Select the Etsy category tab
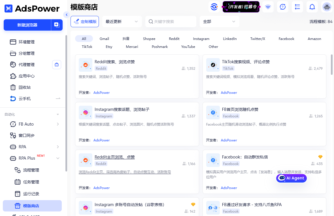Screen dimensions: 334x216 pos(109,46)
